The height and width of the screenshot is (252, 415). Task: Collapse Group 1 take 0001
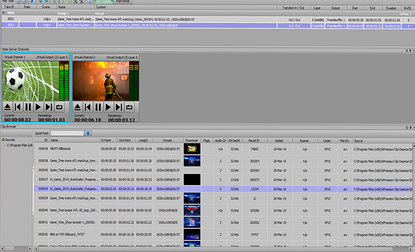[x=2, y=12]
